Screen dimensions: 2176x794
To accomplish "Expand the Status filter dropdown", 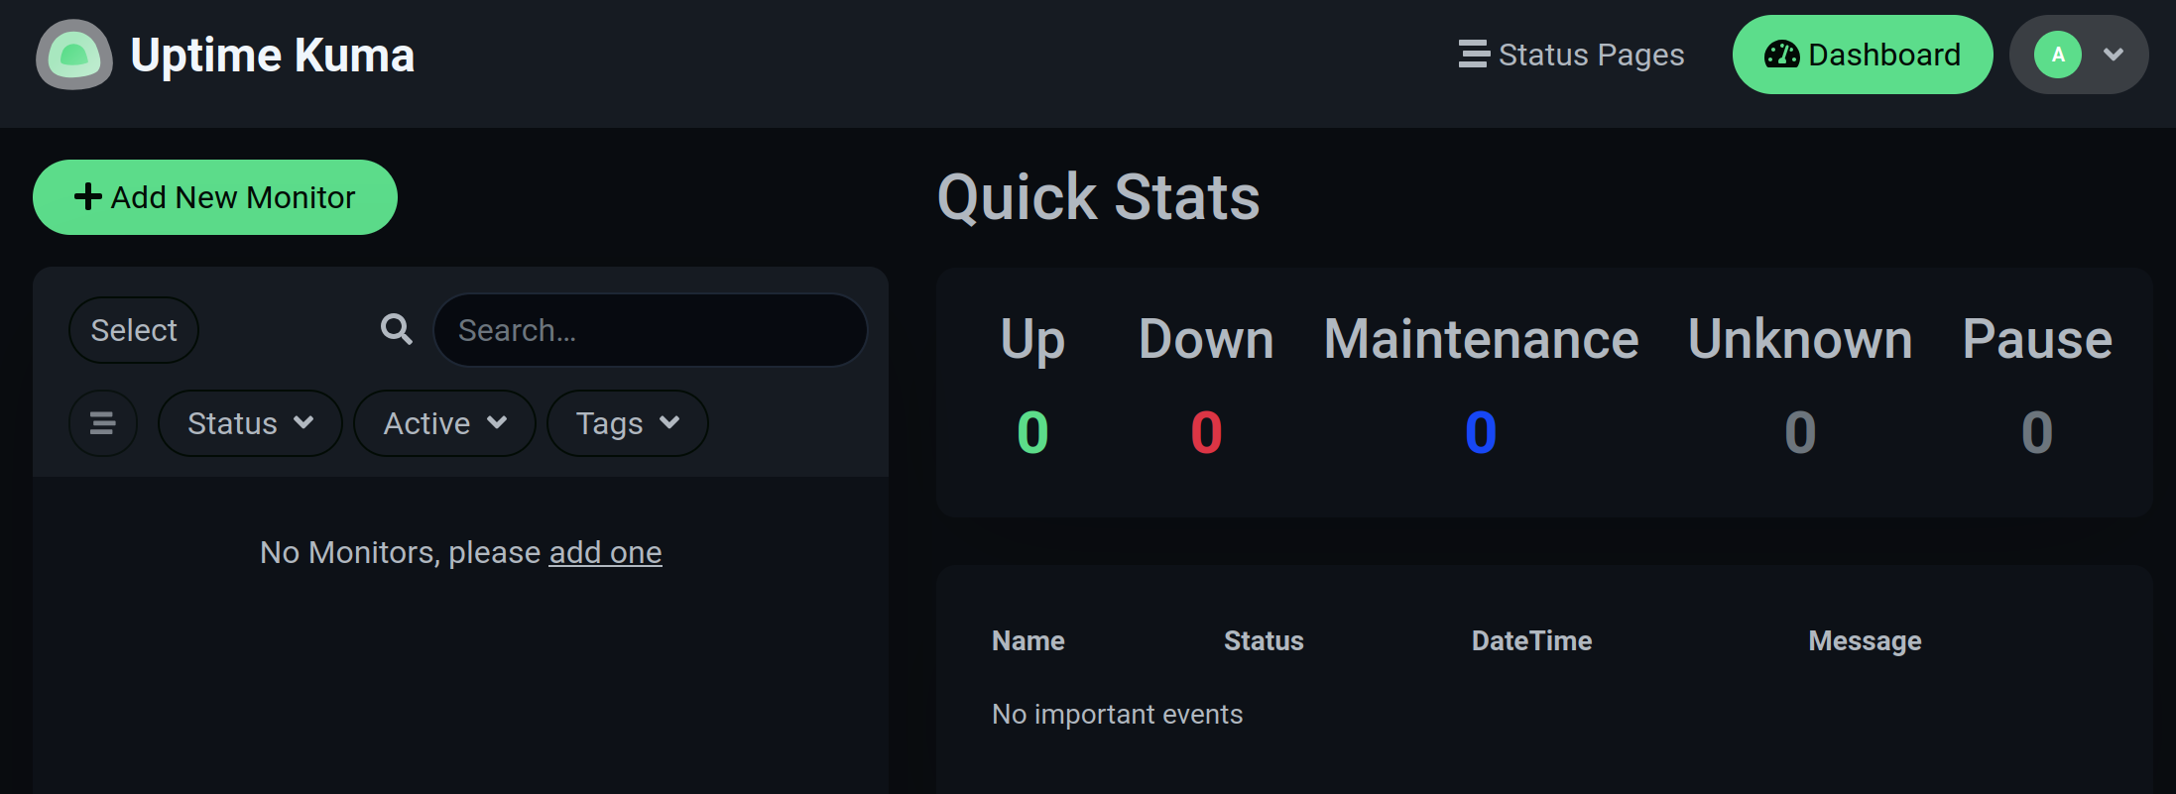I will coord(250,423).
